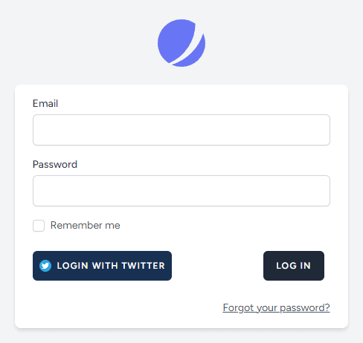Tap the blue bird icon on Twitter button
The height and width of the screenshot is (343, 363).
tap(45, 266)
